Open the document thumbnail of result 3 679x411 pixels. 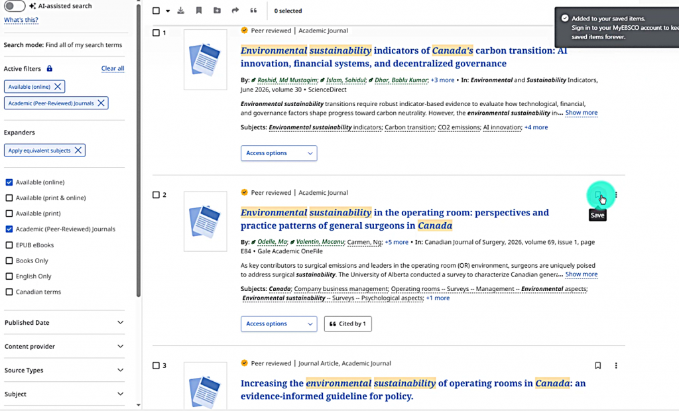[x=206, y=386]
